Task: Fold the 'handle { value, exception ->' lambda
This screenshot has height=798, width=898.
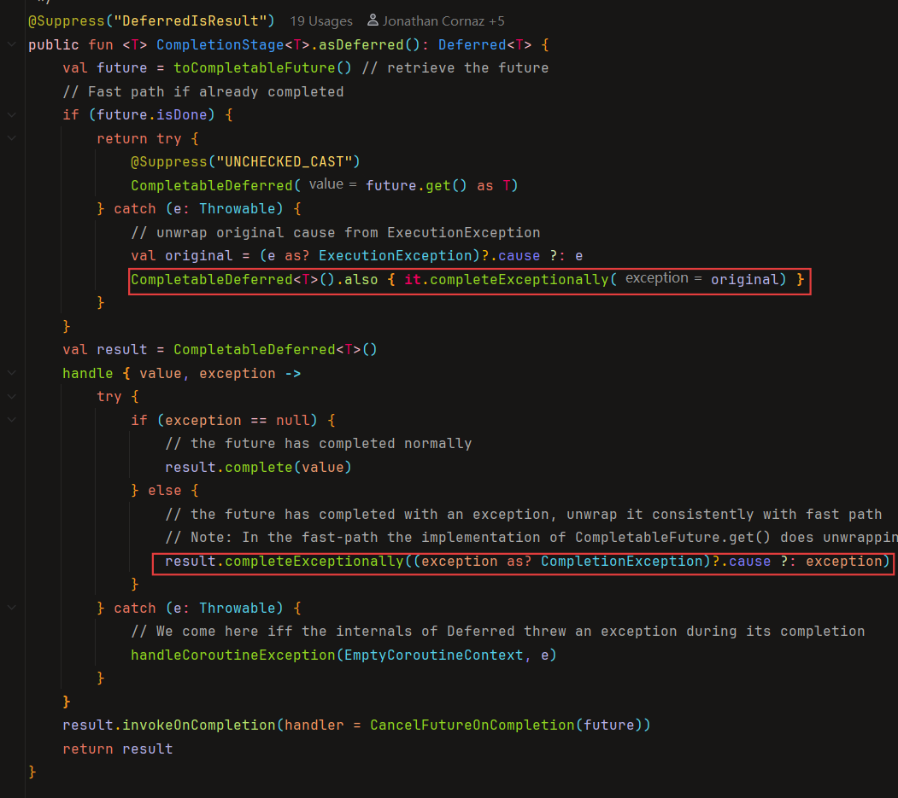Action: tap(11, 373)
